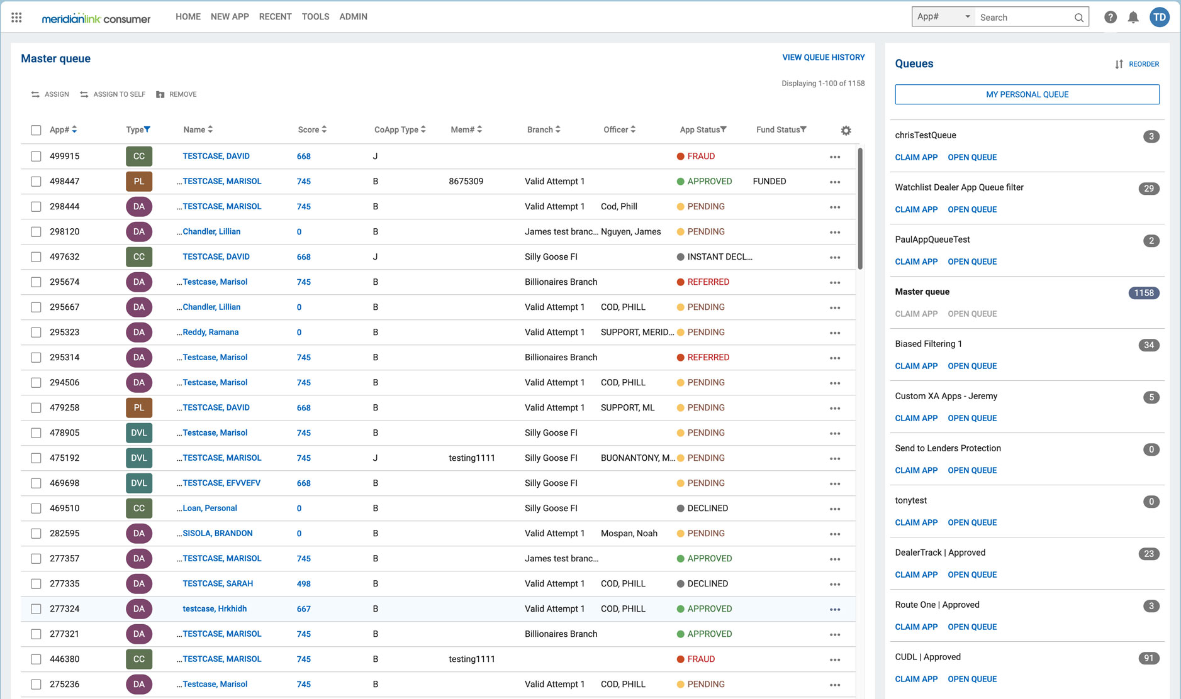1181x699 pixels.
Task: Open the ADMIN navigation menu
Action: pos(353,17)
